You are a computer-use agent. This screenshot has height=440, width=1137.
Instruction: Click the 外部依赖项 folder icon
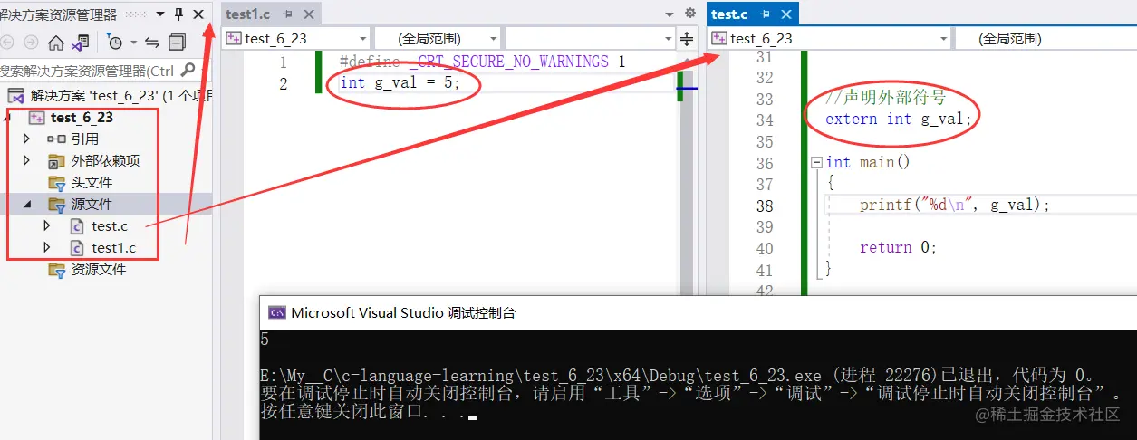(56, 161)
